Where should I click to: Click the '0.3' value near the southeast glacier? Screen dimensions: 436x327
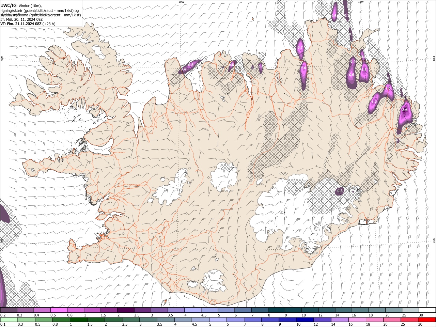click(x=340, y=191)
